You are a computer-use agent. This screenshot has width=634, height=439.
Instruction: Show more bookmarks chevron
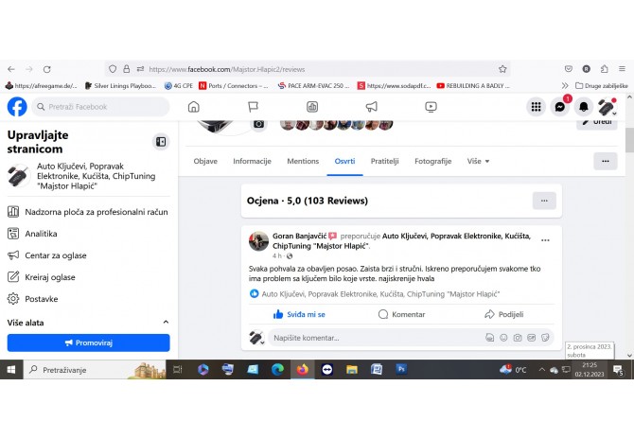565,86
